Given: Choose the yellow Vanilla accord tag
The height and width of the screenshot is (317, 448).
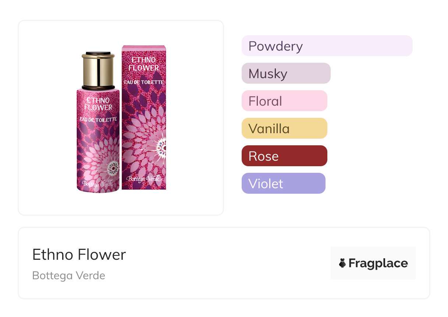Looking at the screenshot, I should click(x=284, y=128).
